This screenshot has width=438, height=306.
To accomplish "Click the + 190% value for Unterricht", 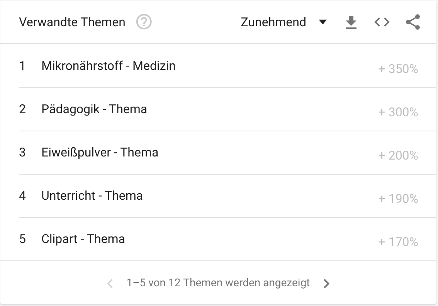I will (x=398, y=199).
